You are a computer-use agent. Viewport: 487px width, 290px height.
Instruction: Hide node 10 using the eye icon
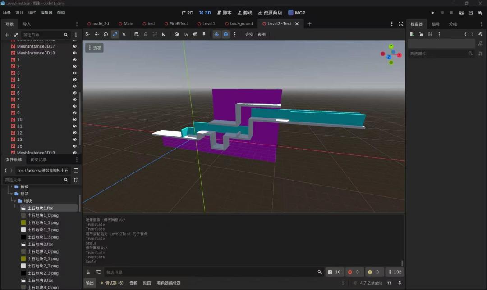point(74,119)
